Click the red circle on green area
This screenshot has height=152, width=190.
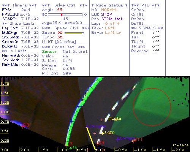(x=152, y=107)
